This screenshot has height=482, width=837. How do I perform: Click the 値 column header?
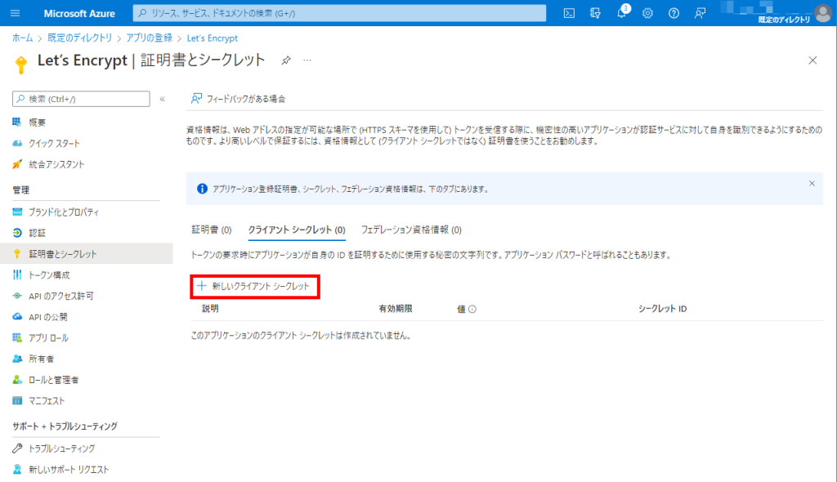point(461,309)
